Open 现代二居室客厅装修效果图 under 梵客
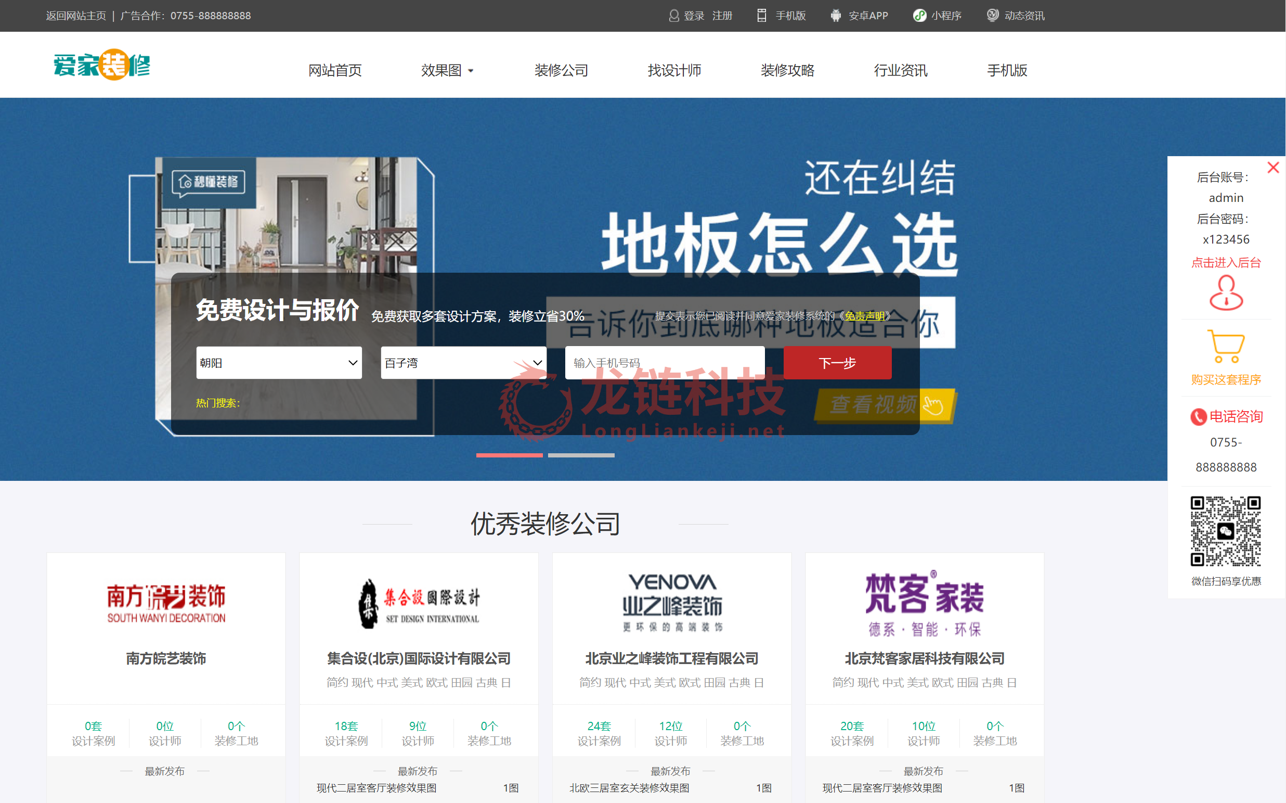This screenshot has width=1286, height=803. [882, 788]
